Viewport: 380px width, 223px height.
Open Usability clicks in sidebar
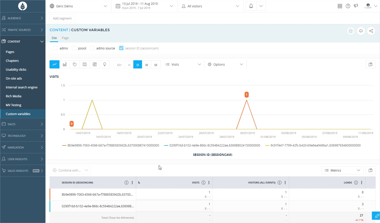[16, 69]
